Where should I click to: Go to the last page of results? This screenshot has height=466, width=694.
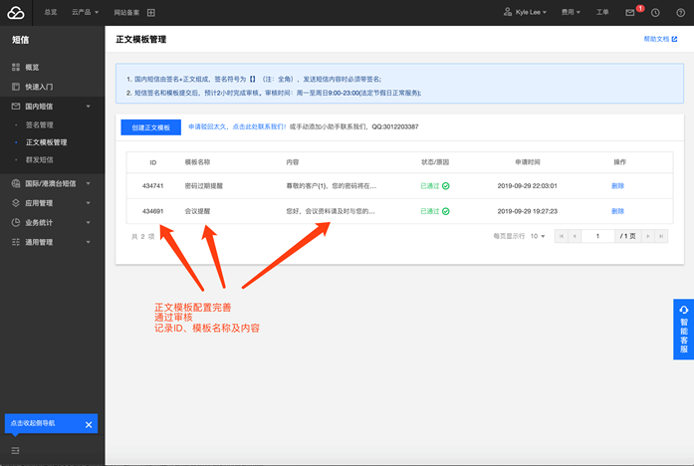[661, 236]
